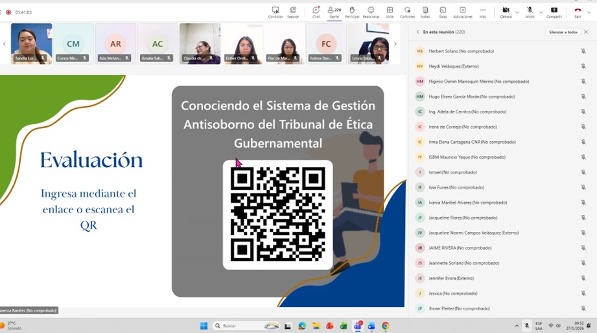
Task: Open the Controles meeting controls icon
Action: [407, 12]
